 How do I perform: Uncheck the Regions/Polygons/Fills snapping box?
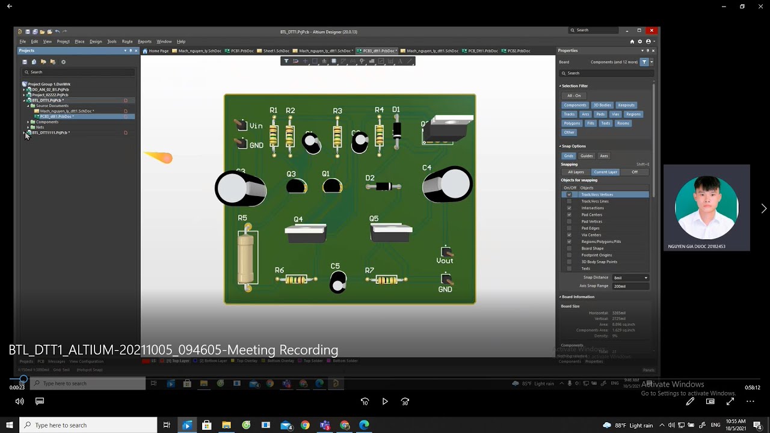pos(569,242)
